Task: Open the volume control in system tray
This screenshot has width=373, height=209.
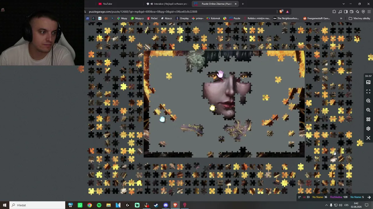Action: pos(341,205)
